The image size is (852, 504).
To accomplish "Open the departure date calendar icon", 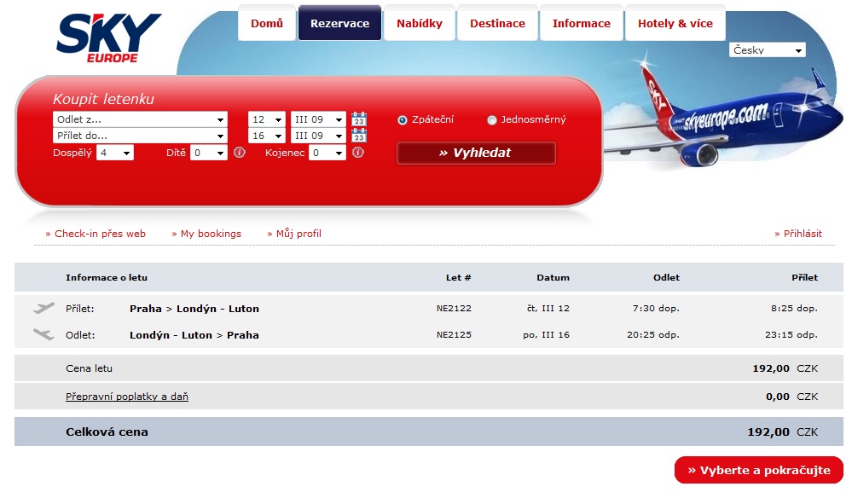I will point(358,119).
